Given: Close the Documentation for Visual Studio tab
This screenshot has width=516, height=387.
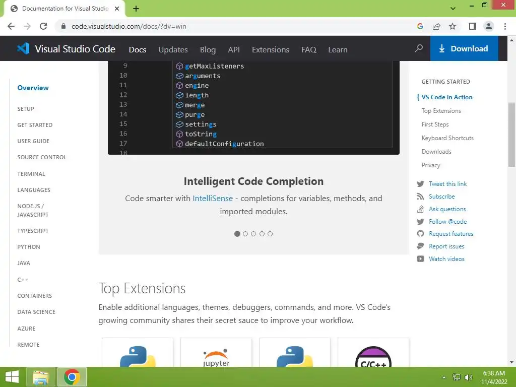Looking at the screenshot, I should click(x=117, y=9).
